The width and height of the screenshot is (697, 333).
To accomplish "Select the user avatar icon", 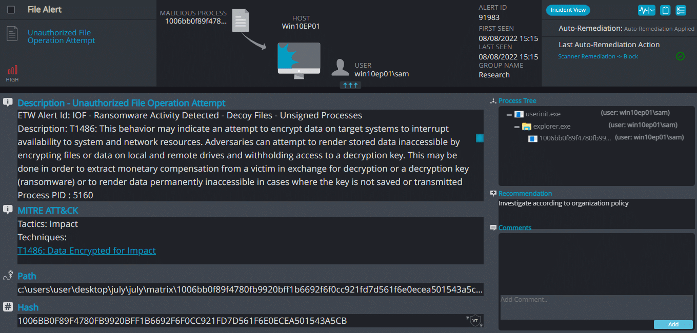I will (341, 67).
